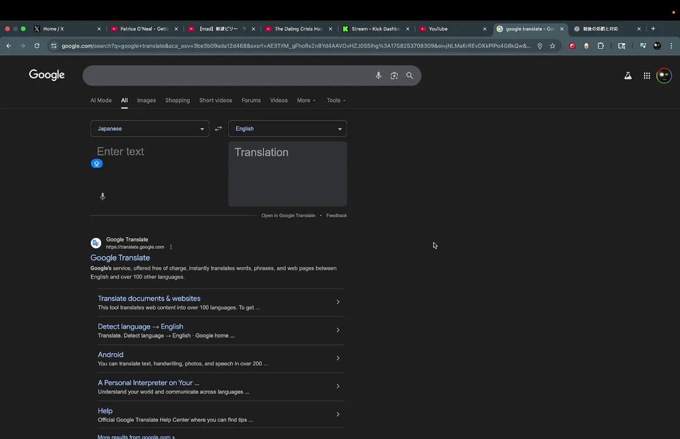Open A Personal Interpreter on Your link
This screenshot has height=439, width=680.
(148, 383)
